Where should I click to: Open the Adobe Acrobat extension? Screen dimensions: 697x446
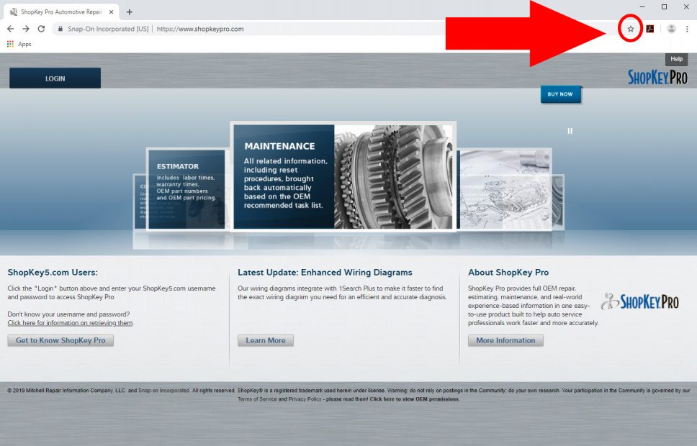click(650, 29)
